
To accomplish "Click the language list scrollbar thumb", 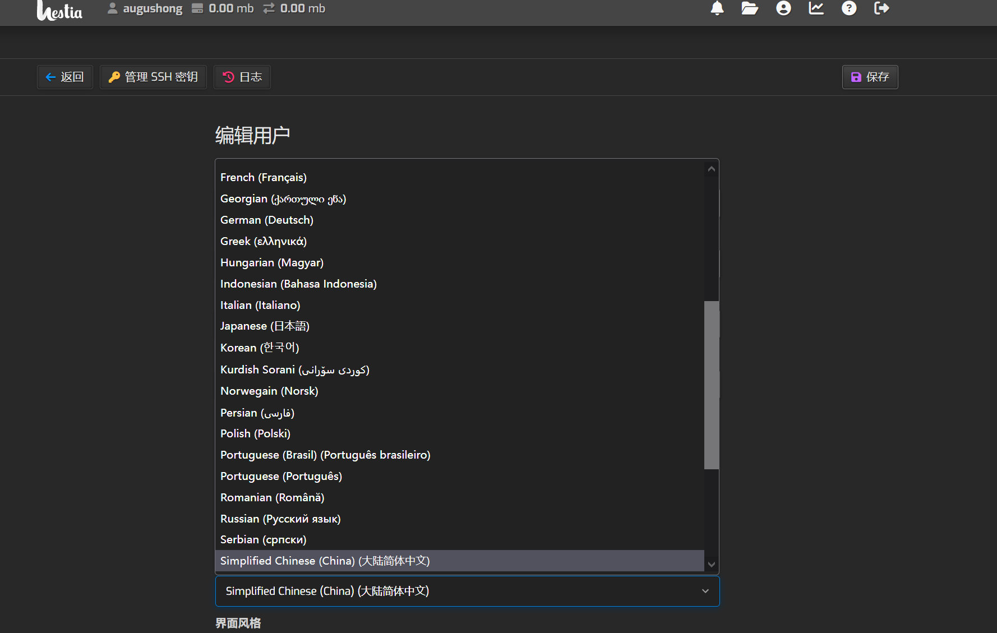I will point(711,385).
